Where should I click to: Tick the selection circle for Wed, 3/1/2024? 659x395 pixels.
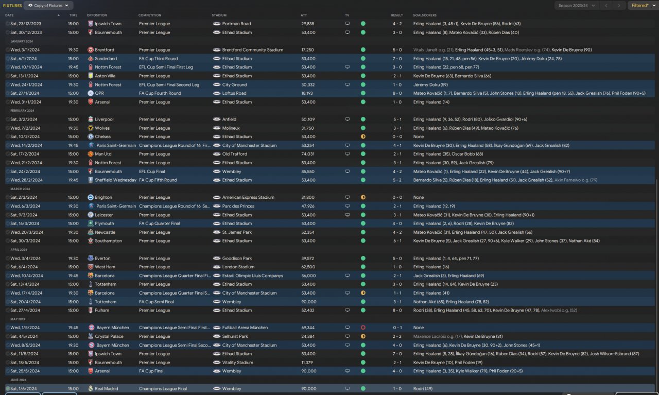[8, 50]
